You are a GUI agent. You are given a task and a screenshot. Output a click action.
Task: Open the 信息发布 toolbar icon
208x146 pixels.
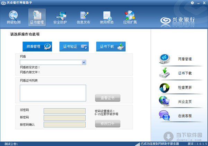[84, 17]
